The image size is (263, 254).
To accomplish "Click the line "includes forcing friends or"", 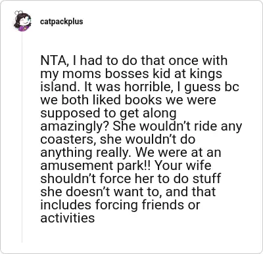I will pyautogui.click(x=120, y=205).
